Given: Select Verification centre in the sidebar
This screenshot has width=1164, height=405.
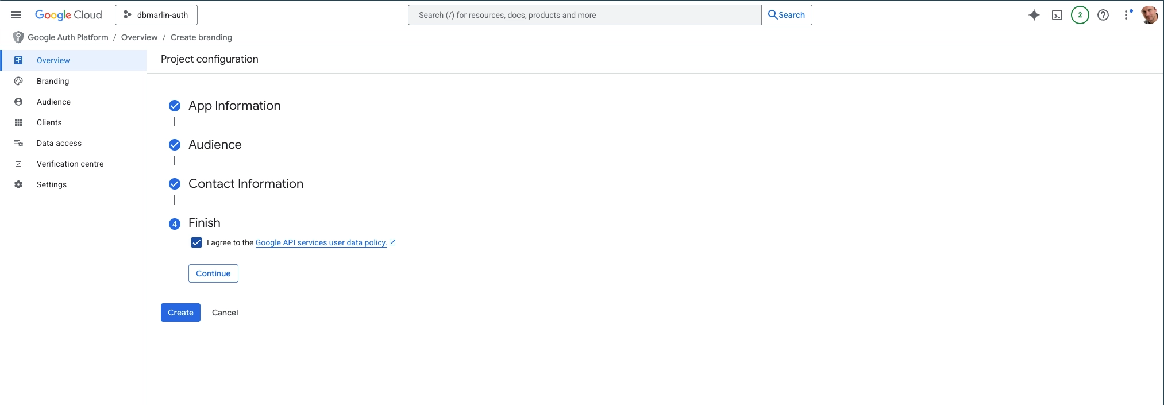Looking at the screenshot, I should coord(70,164).
